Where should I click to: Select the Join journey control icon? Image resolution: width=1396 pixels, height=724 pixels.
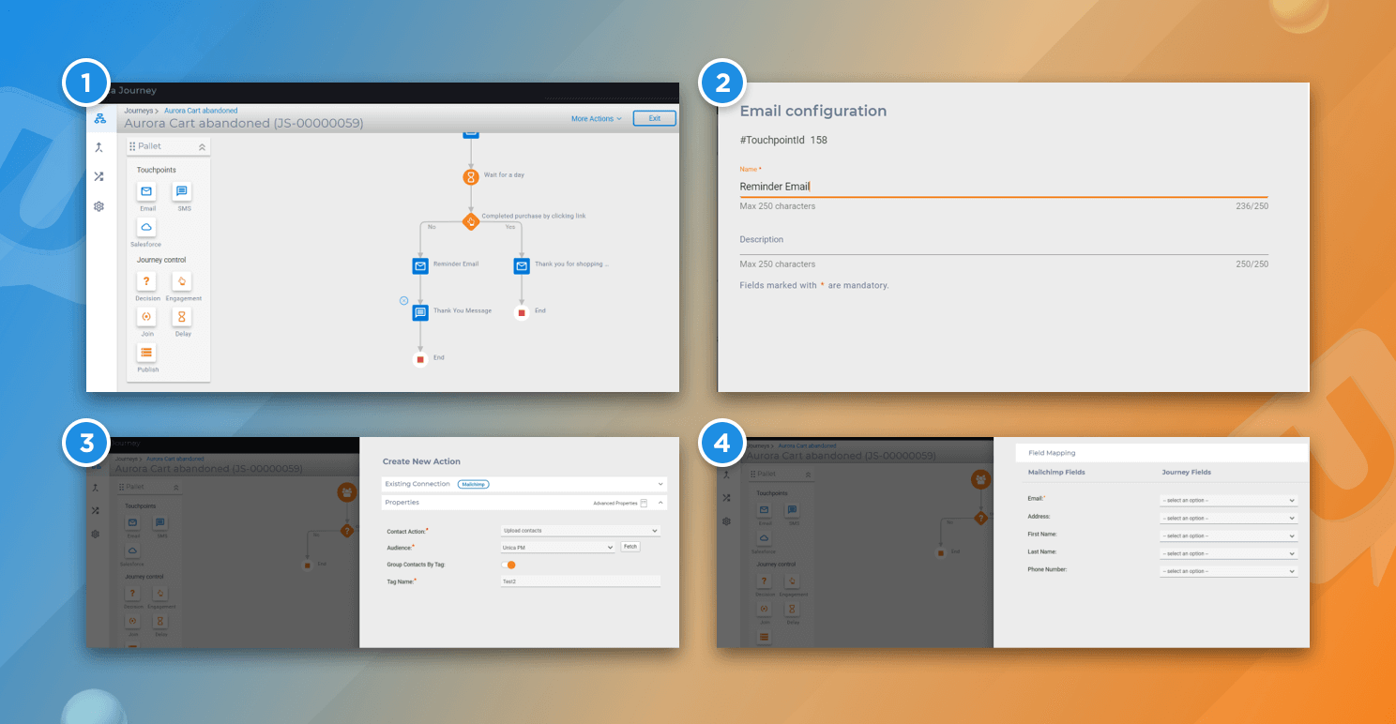[146, 318]
